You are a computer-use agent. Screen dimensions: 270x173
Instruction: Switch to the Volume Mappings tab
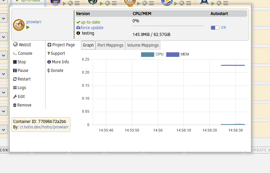(143, 45)
